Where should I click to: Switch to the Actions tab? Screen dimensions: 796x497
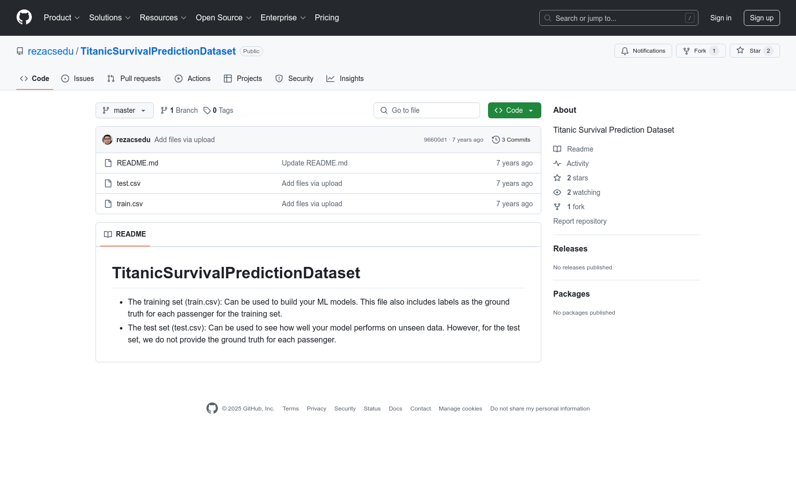pyautogui.click(x=193, y=79)
